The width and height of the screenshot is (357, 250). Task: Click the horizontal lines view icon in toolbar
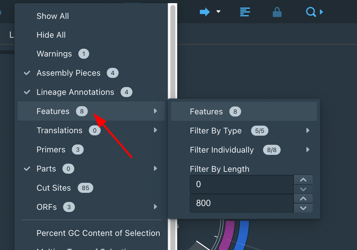(244, 12)
